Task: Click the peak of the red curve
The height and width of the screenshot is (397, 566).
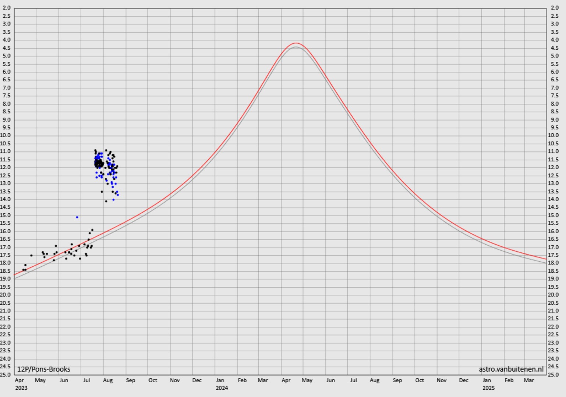Action: [x=296, y=43]
